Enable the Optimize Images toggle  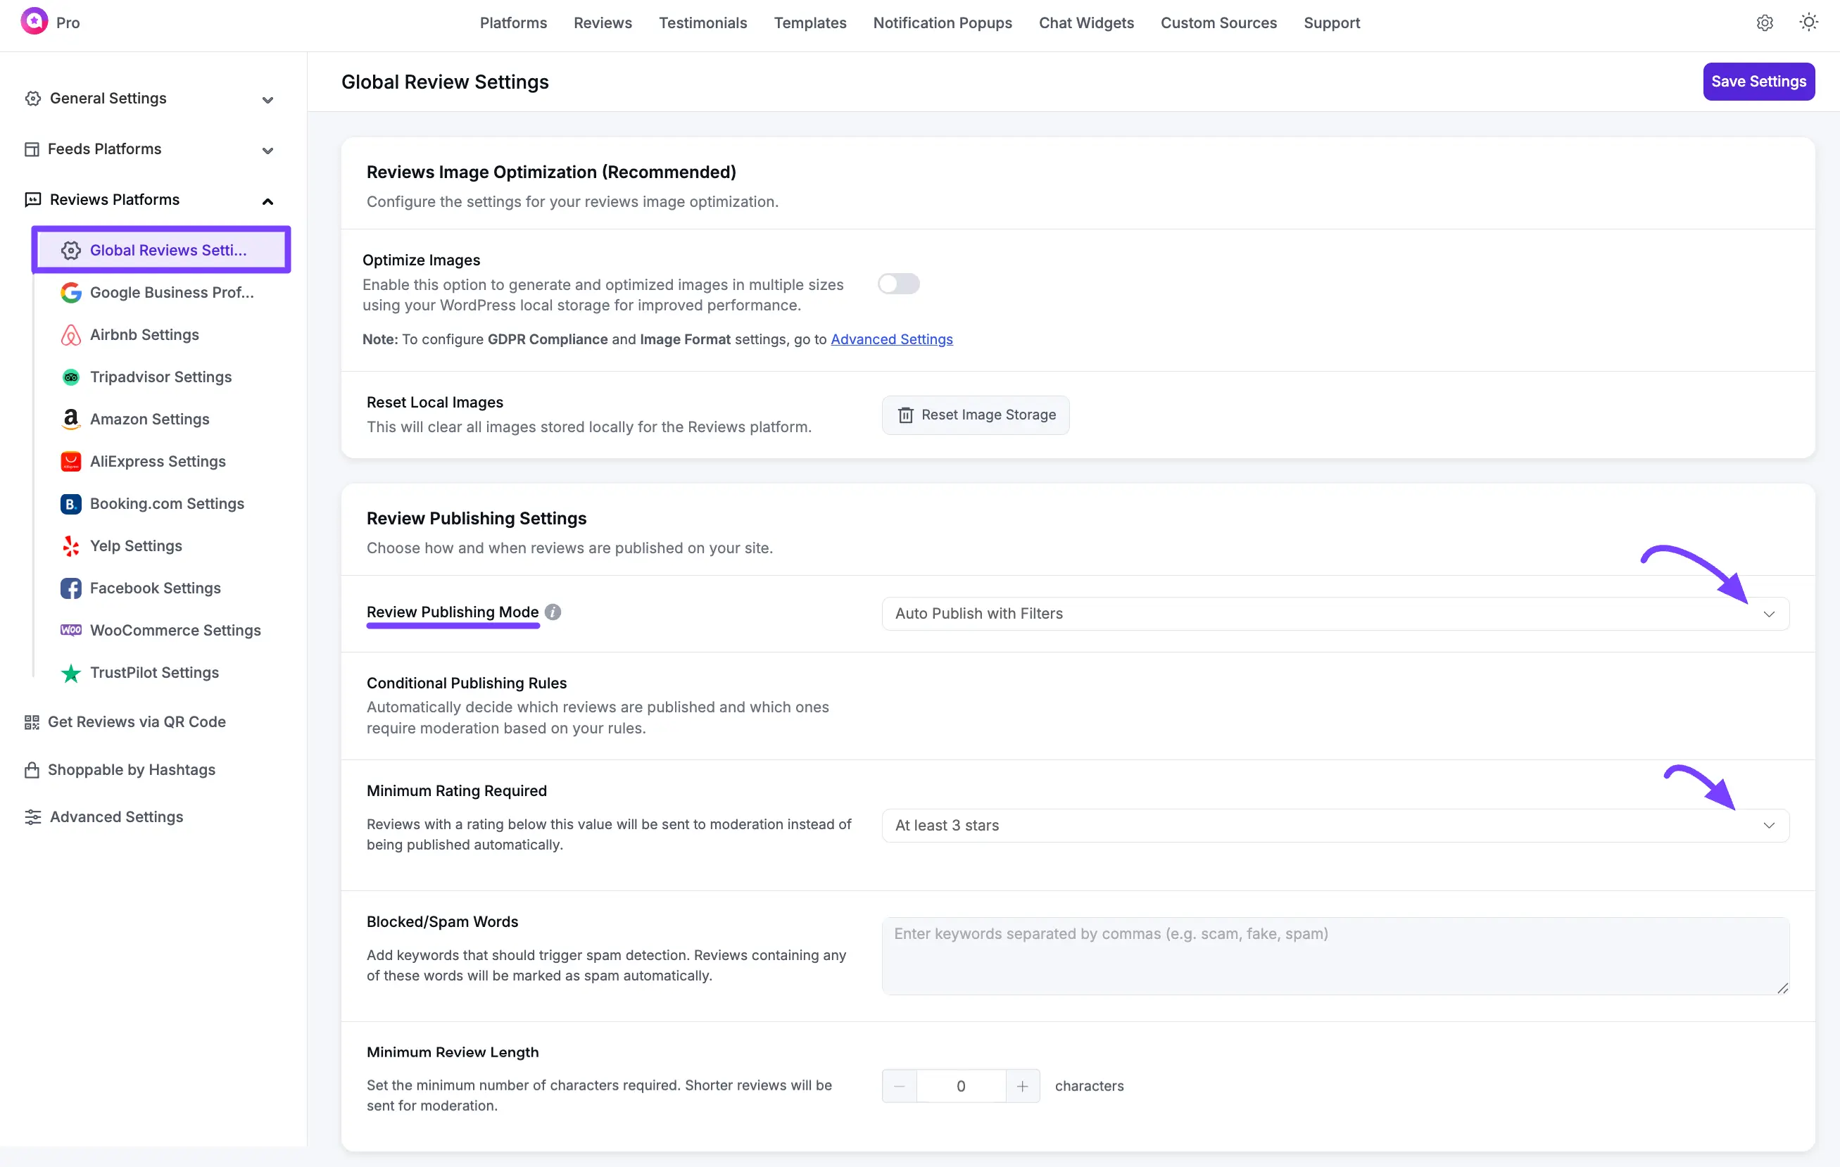[899, 284]
